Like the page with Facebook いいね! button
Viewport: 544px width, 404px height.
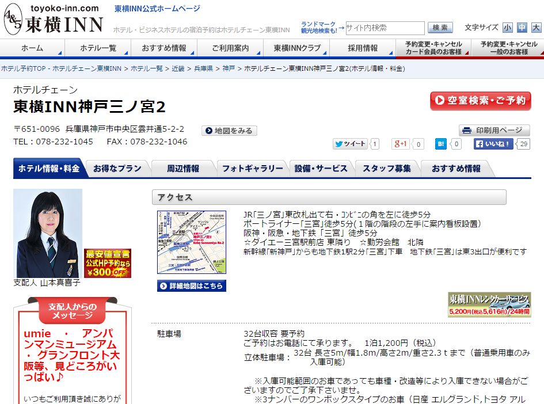pos(493,144)
